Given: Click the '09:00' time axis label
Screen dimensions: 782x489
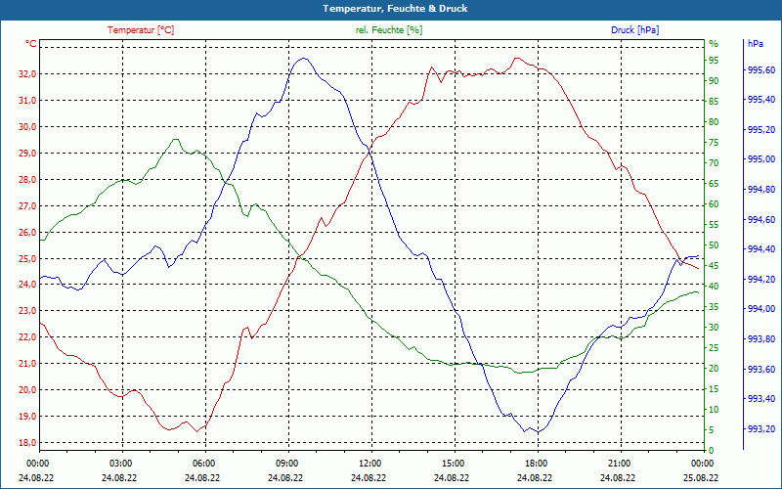Looking at the screenshot, I should tap(286, 464).
